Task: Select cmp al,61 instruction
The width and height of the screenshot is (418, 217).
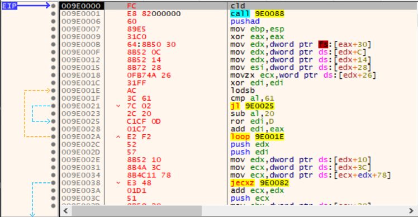Action: 253,98
